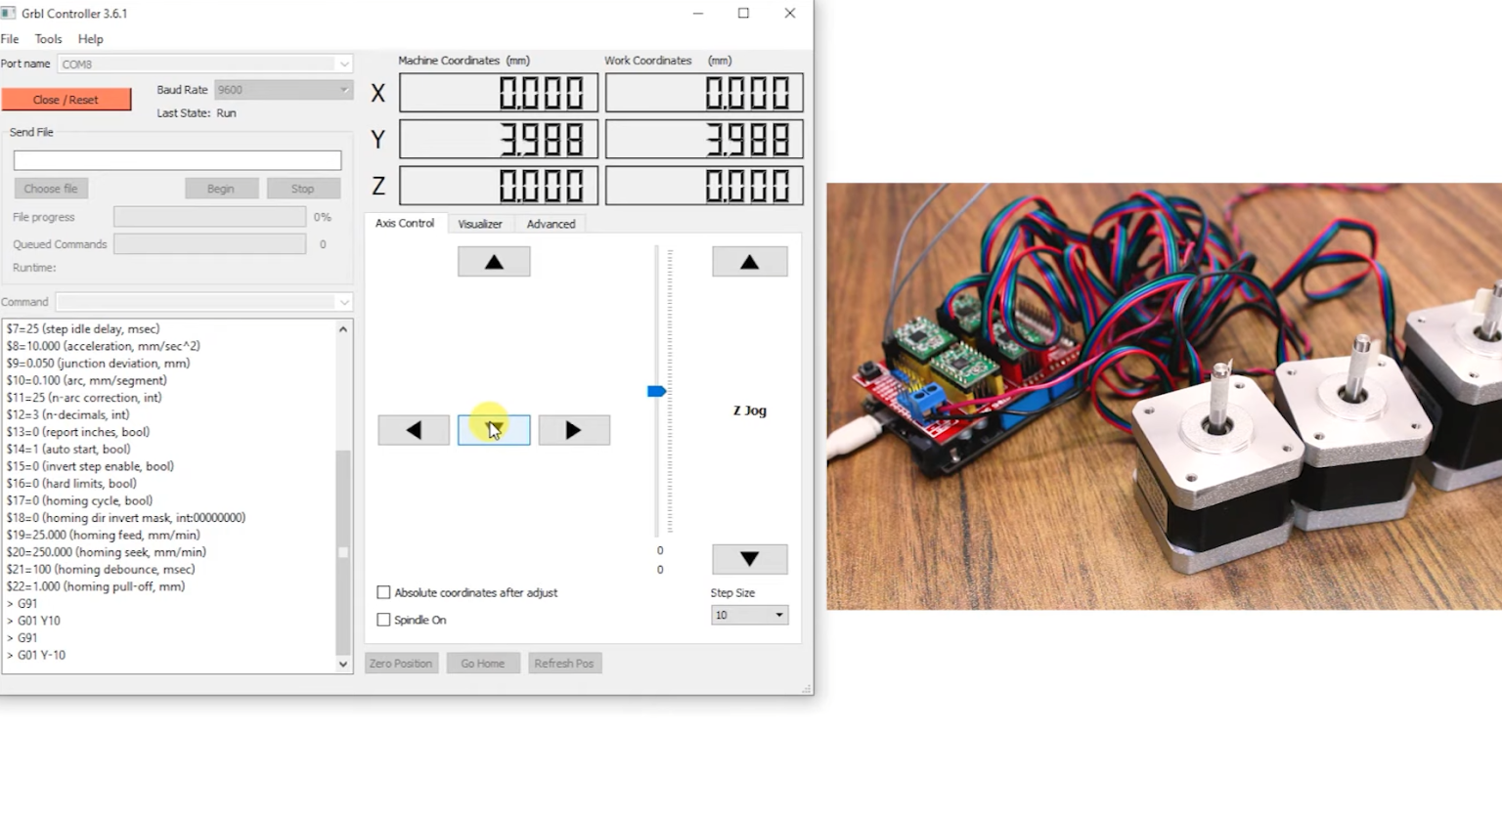Screen dimensions: 1502x819
Task: Jog Z axis down using the Z Jog down arrow
Action: pos(749,559)
